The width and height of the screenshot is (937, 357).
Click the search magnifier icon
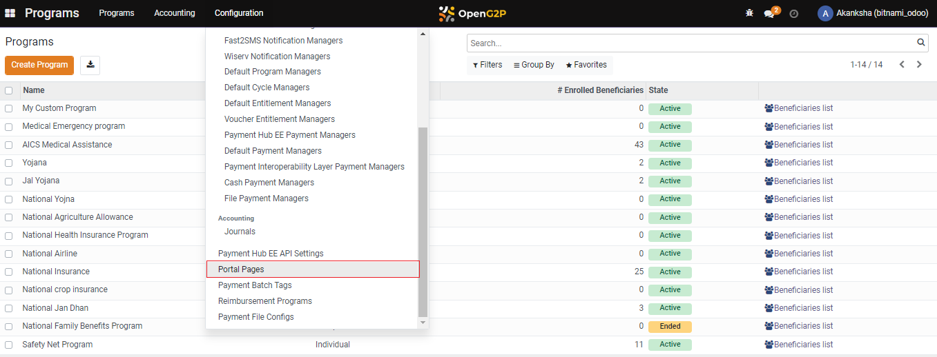(921, 43)
